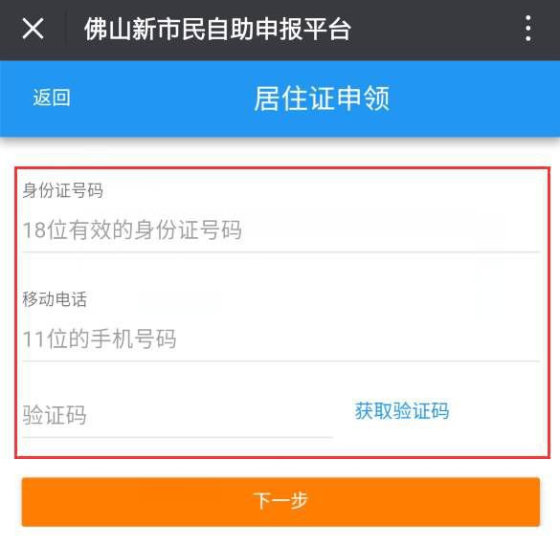Select the underline beneath the ID number field
This screenshot has width=560, height=546.
coord(281,251)
